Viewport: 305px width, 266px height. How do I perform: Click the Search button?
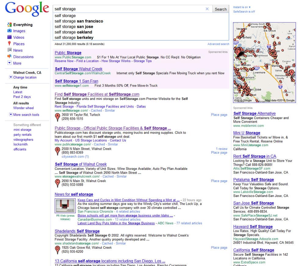point(221,9)
